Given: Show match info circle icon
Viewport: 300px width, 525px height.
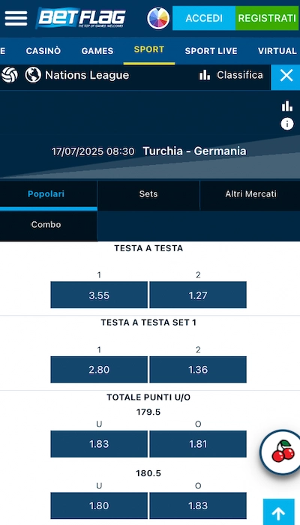Looking at the screenshot, I should [x=287, y=124].
